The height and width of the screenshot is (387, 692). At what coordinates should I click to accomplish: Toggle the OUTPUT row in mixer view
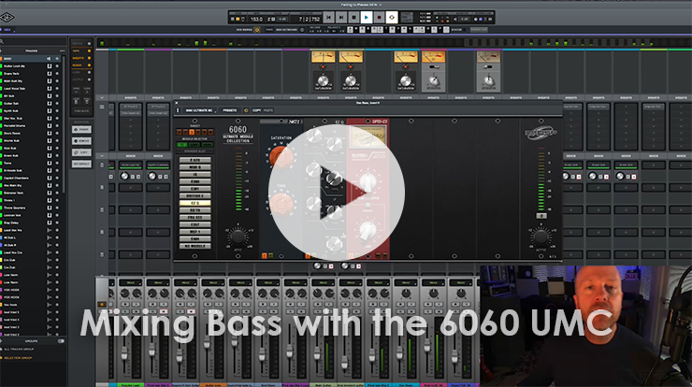point(81,79)
